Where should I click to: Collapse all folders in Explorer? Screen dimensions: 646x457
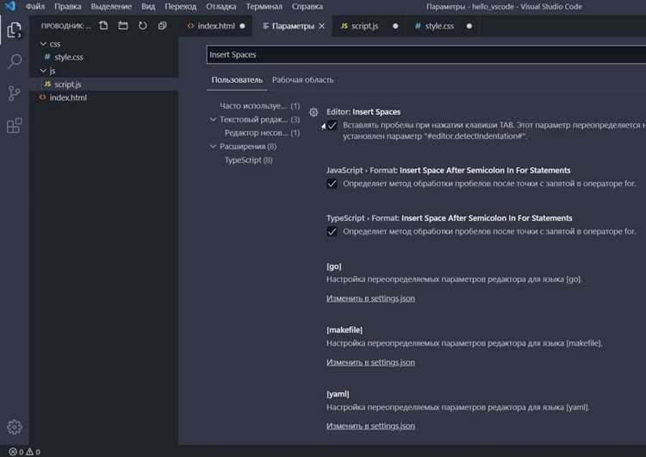click(x=162, y=26)
